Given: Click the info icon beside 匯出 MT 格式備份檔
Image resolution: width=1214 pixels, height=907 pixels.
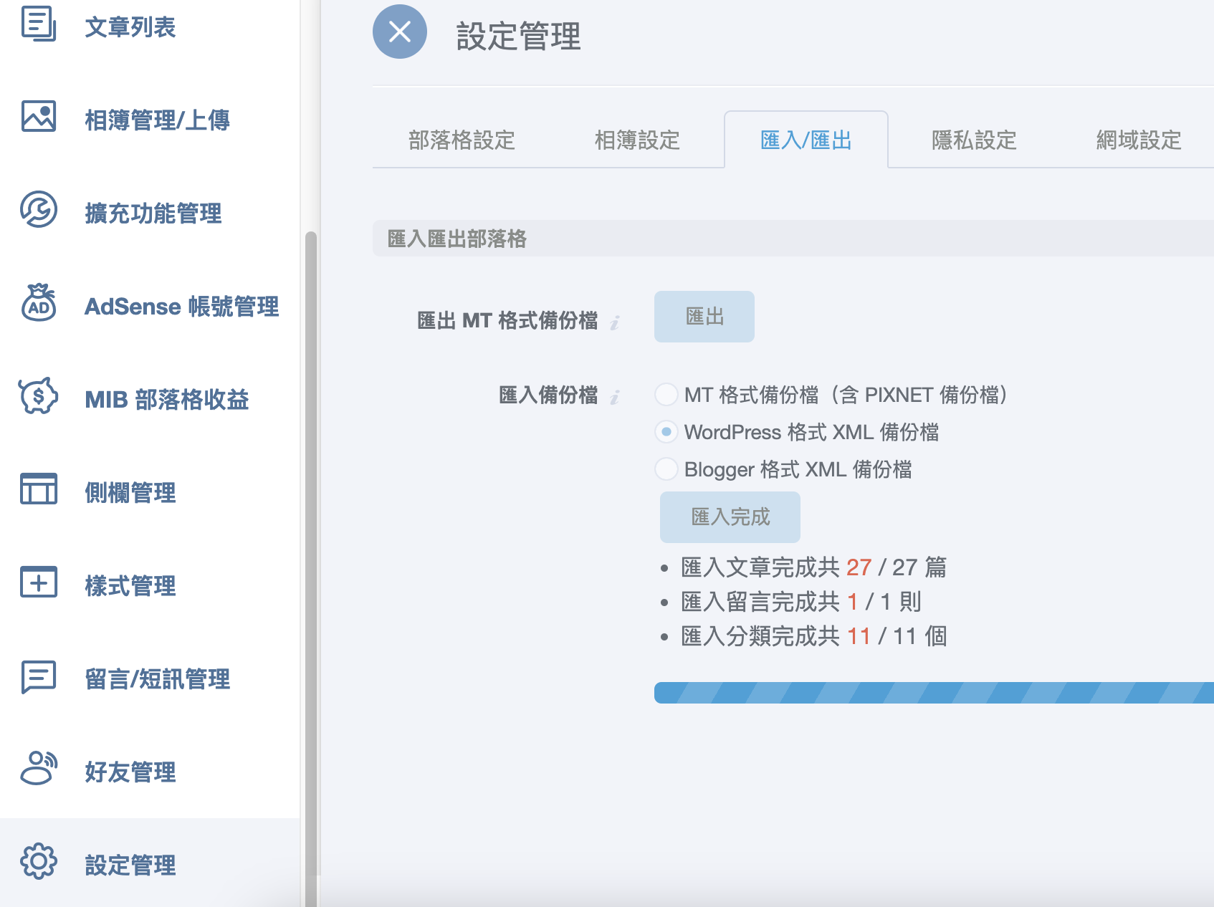Looking at the screenshot, I should tap(615, 322).
